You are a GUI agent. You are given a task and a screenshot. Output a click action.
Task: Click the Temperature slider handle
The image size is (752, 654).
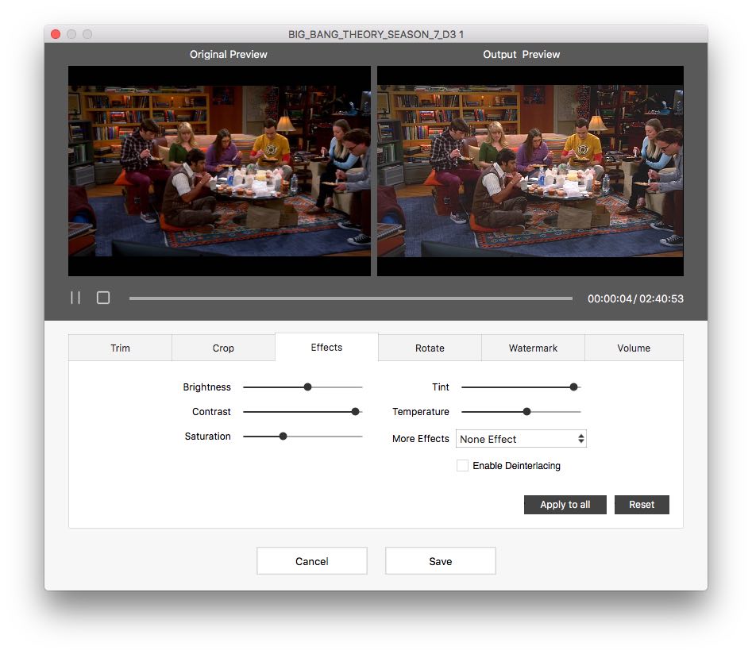pyautogui.click(x=526, y=411)
